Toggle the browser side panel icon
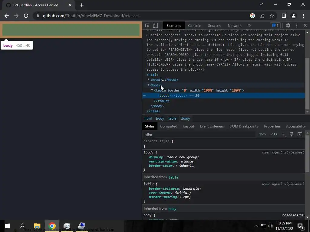Screen dimensions: 310x232 284,16
